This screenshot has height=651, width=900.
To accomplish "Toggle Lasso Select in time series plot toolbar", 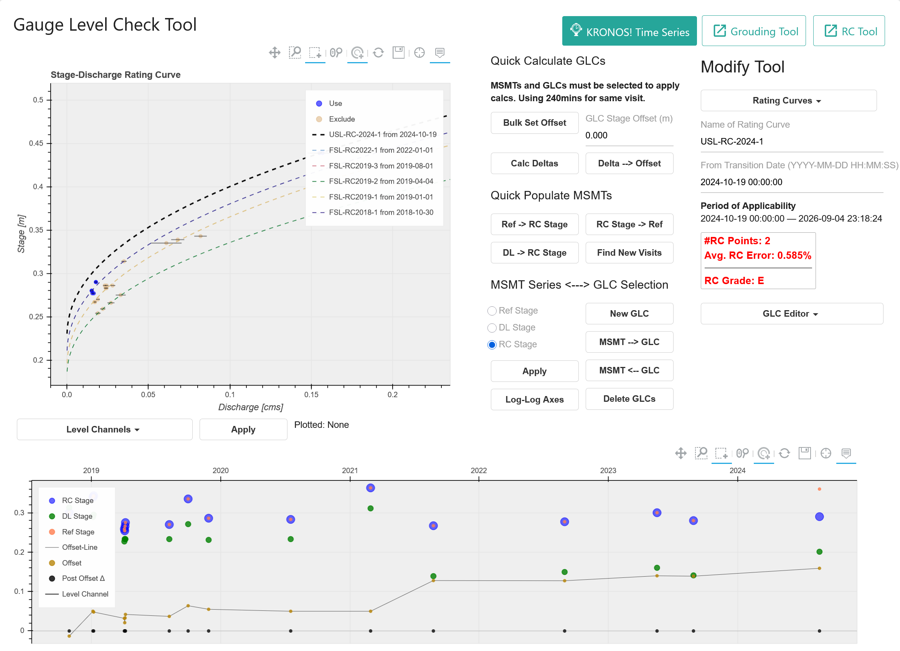I will click(764, 453).
